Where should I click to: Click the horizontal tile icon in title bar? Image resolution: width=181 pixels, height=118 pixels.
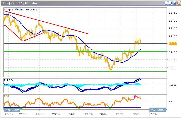(x=170, y=3)
